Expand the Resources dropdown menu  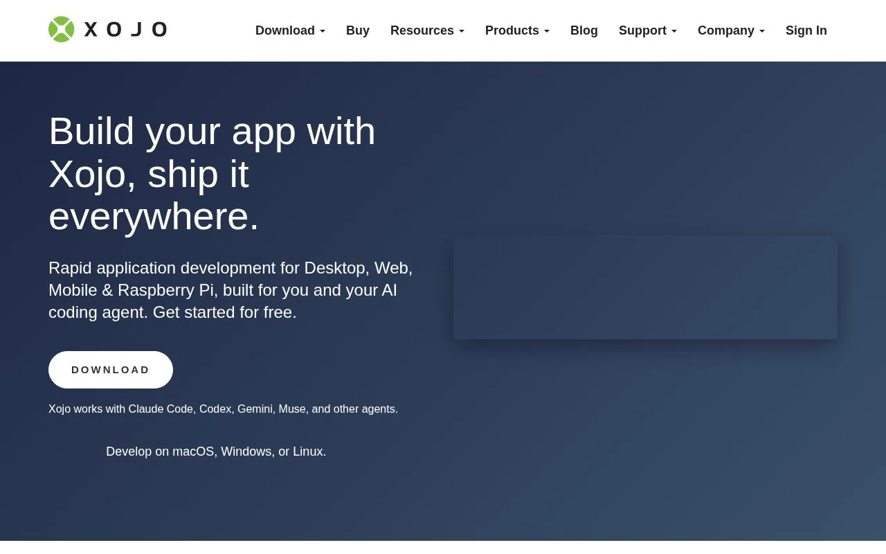pyautogui.click(x=427, y=30)
